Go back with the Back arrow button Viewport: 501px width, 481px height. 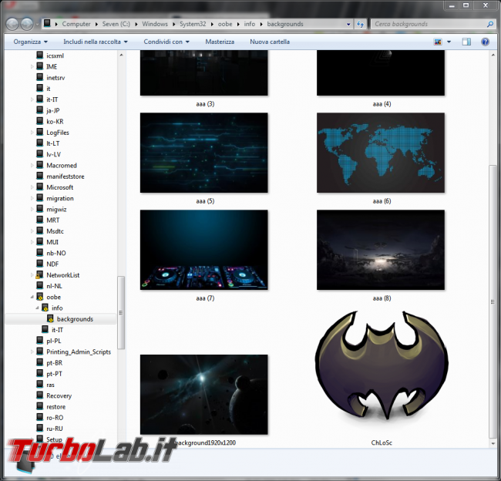(12, 24)
